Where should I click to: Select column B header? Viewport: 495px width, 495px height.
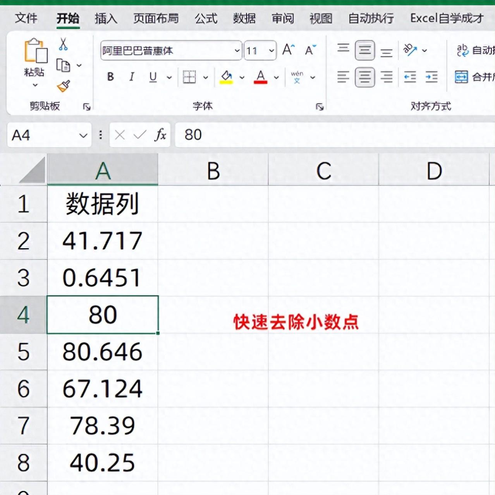tap(213, 170)
